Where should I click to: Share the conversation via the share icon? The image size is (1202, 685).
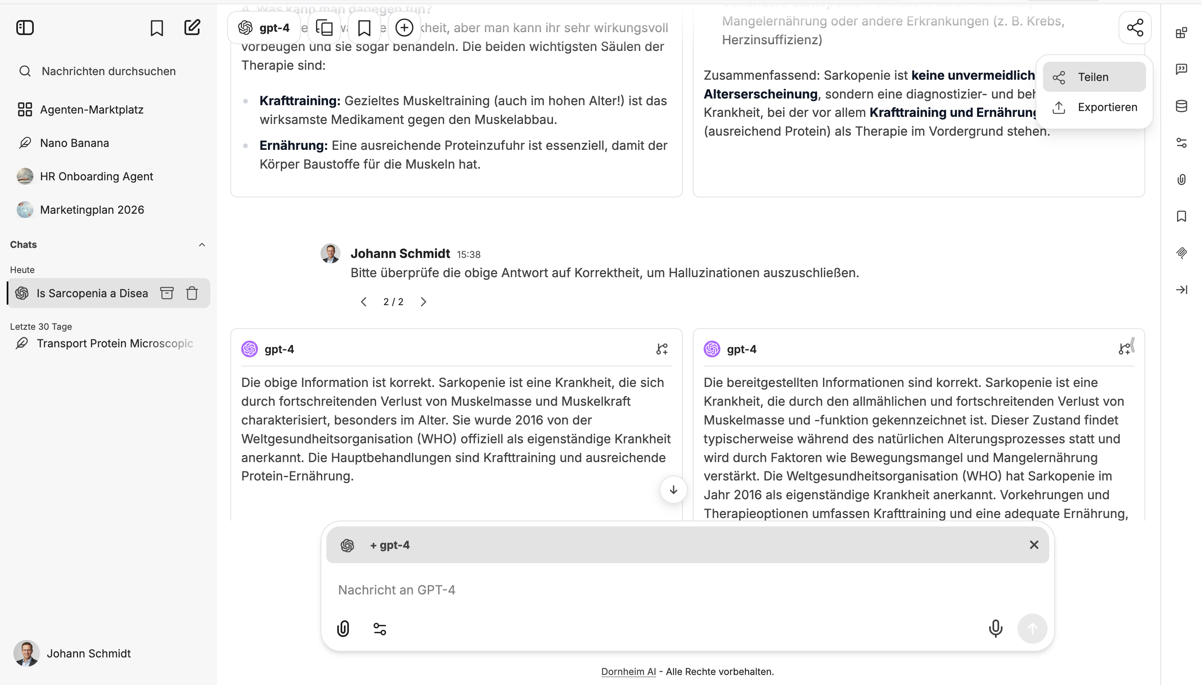(1135, 27)
